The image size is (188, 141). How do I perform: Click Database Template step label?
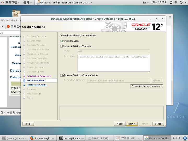click(36, 45)
